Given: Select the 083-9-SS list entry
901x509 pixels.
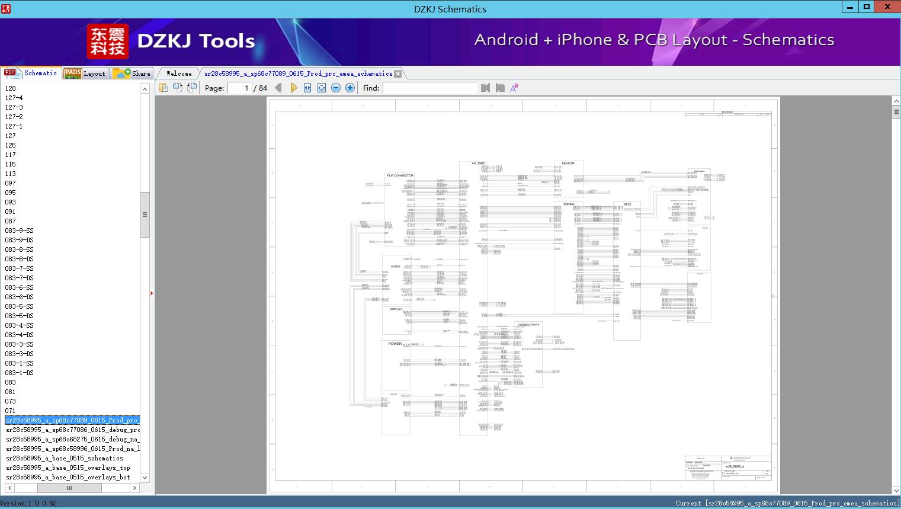Looking at the screenshot, I should pos(20,231).
